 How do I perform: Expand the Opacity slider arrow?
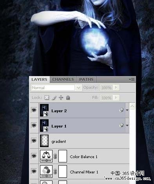(116, 87)
